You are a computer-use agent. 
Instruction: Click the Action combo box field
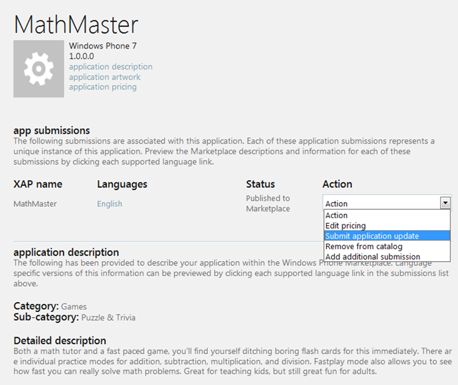387,203
